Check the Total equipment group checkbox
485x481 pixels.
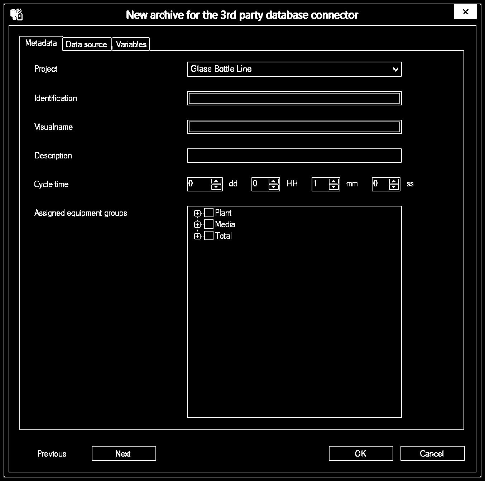[x=209, y=236]
